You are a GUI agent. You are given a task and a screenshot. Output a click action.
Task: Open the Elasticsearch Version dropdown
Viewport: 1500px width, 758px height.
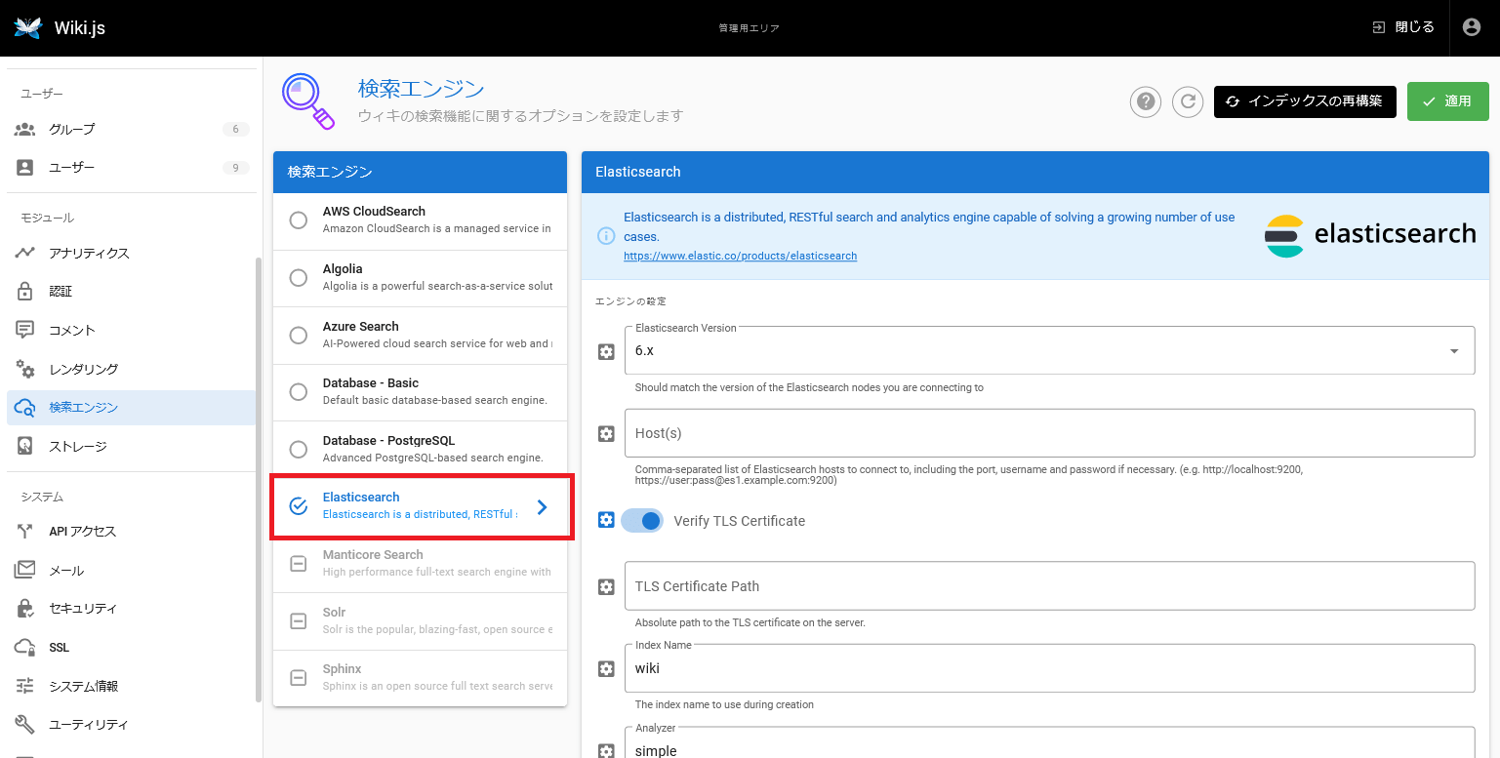pyautogui.click(x=1049, y=350)
